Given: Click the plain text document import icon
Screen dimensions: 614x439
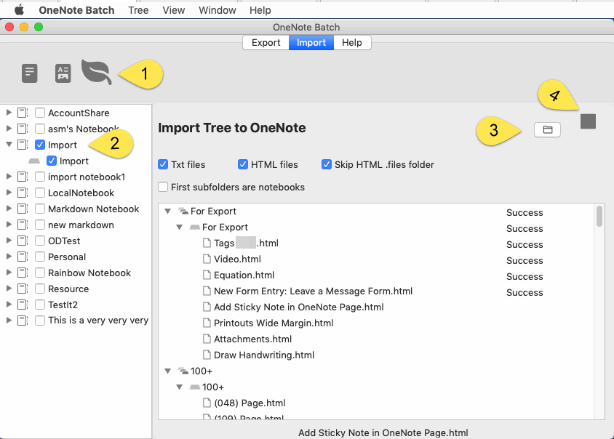Looking at the screenshot, I should (29, 73).
